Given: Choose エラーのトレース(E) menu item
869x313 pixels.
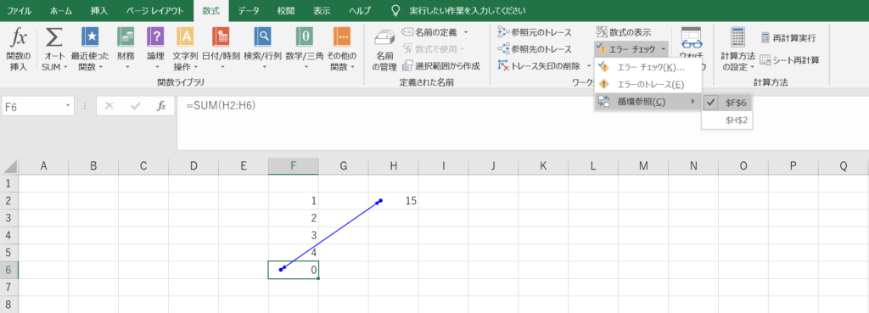Looking at the screenshot, I should pos(648,85).
